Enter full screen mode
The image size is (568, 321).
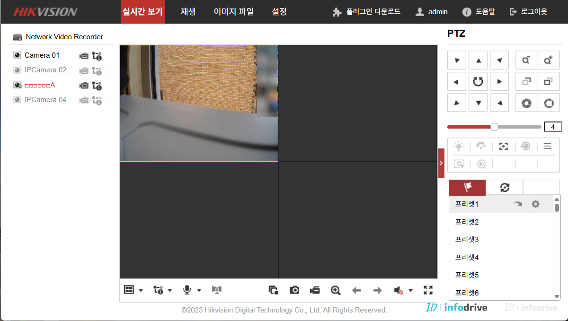[428, 290]
